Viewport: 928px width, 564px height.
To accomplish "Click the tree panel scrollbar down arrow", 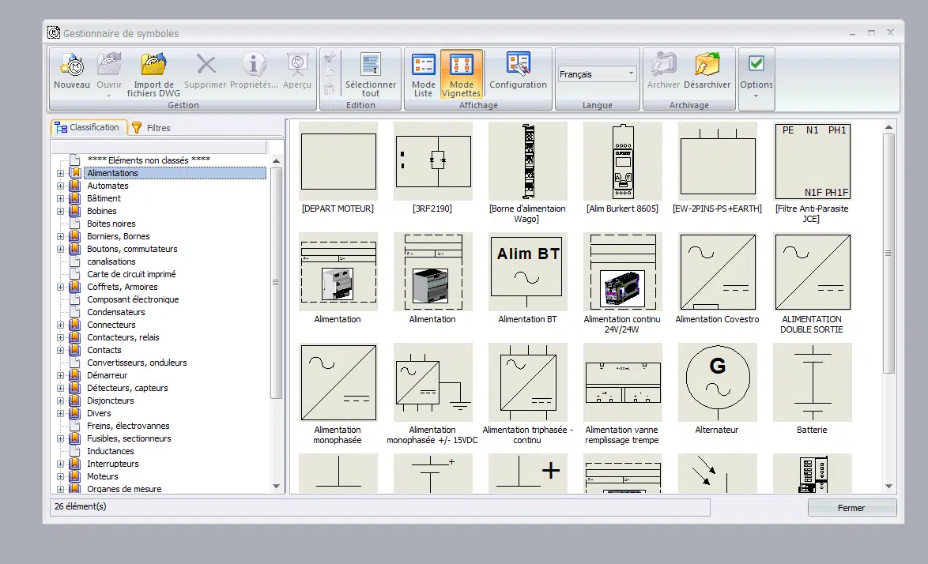I will point(276,486).
